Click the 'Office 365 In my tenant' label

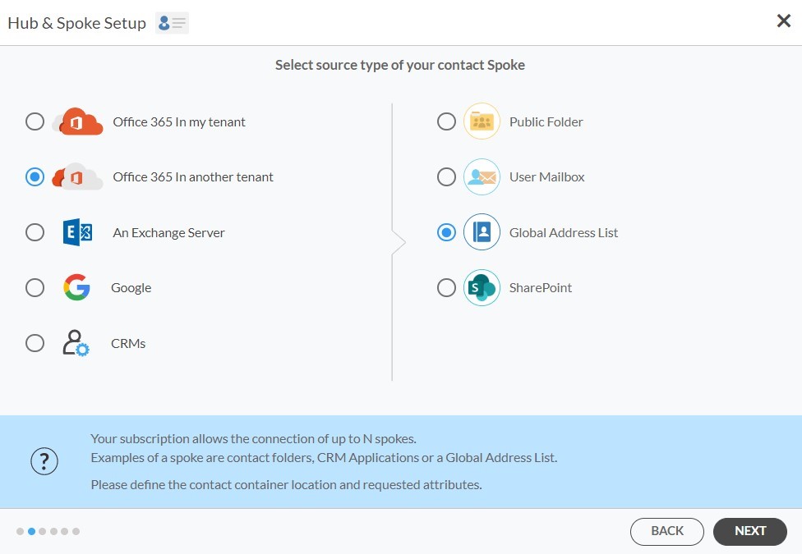coord(179,122)
